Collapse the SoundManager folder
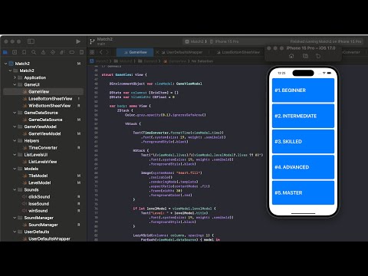The width and height of the screenshot is (368, 276). click(x=15, y=218)
